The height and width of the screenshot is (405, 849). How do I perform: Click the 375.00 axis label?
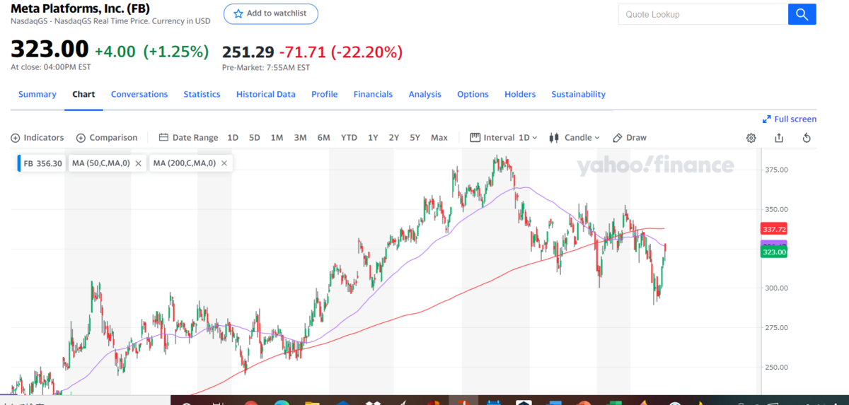pos(778,170)
